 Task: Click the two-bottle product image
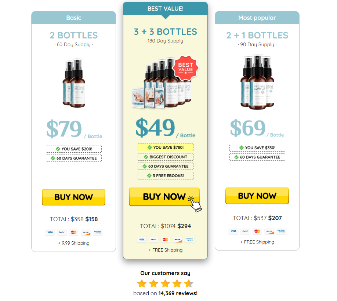tap(74, 83)
